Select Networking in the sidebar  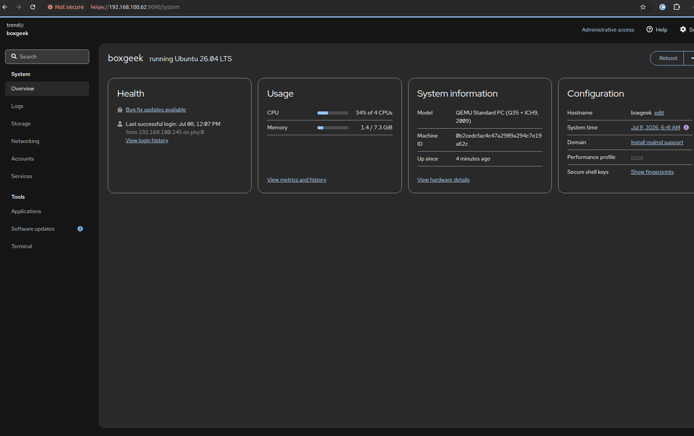[x=47, y=141]
